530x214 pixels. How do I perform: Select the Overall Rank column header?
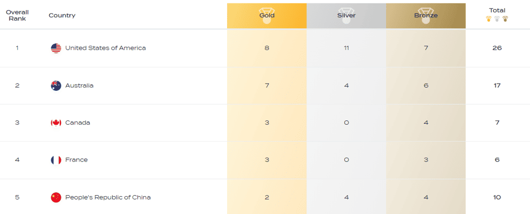17,15
